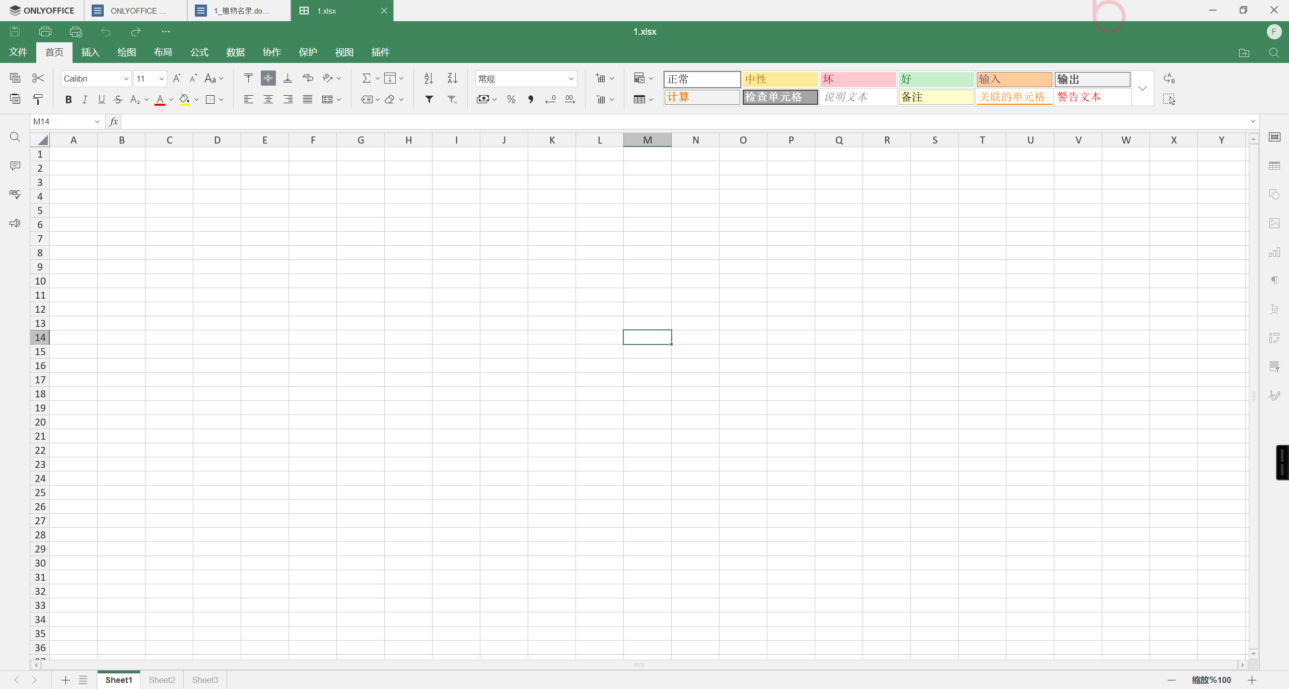Expand the formula bar with right chevron
The height and width of the screenshot is (689, 1289).
click(x=1253, y=121)
